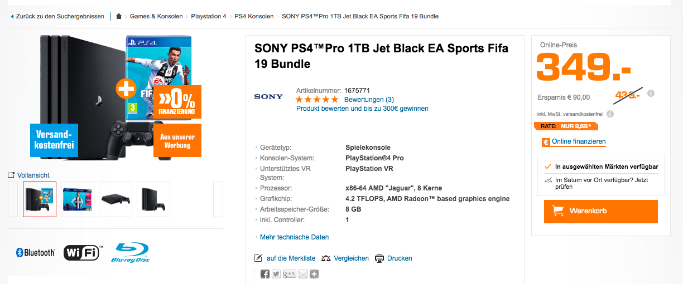683x284 pixels.
Task: Share product on Facebook icon
Action: pyautogui.click(x=265, y=274)
